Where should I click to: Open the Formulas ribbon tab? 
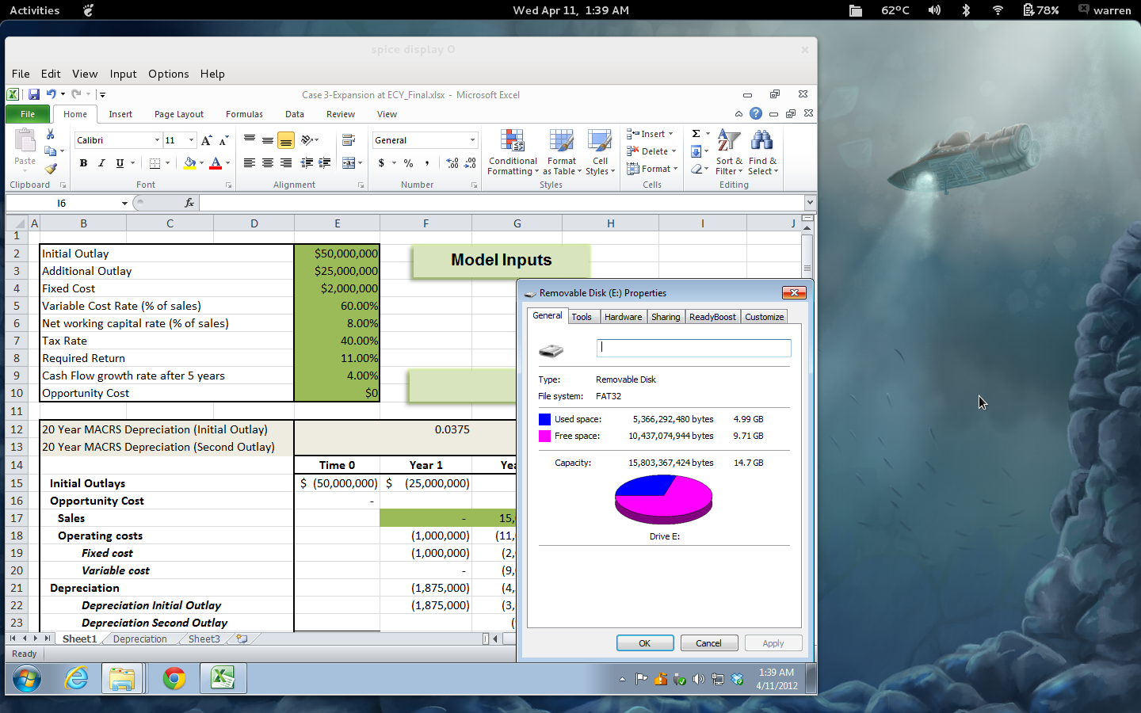tap(244, 114)
